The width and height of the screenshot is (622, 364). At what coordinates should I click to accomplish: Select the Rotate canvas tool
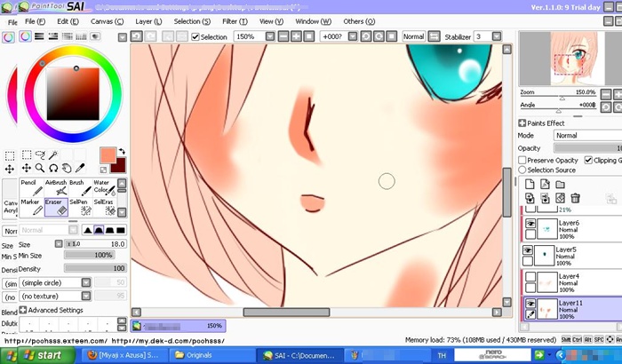(53, 168)
